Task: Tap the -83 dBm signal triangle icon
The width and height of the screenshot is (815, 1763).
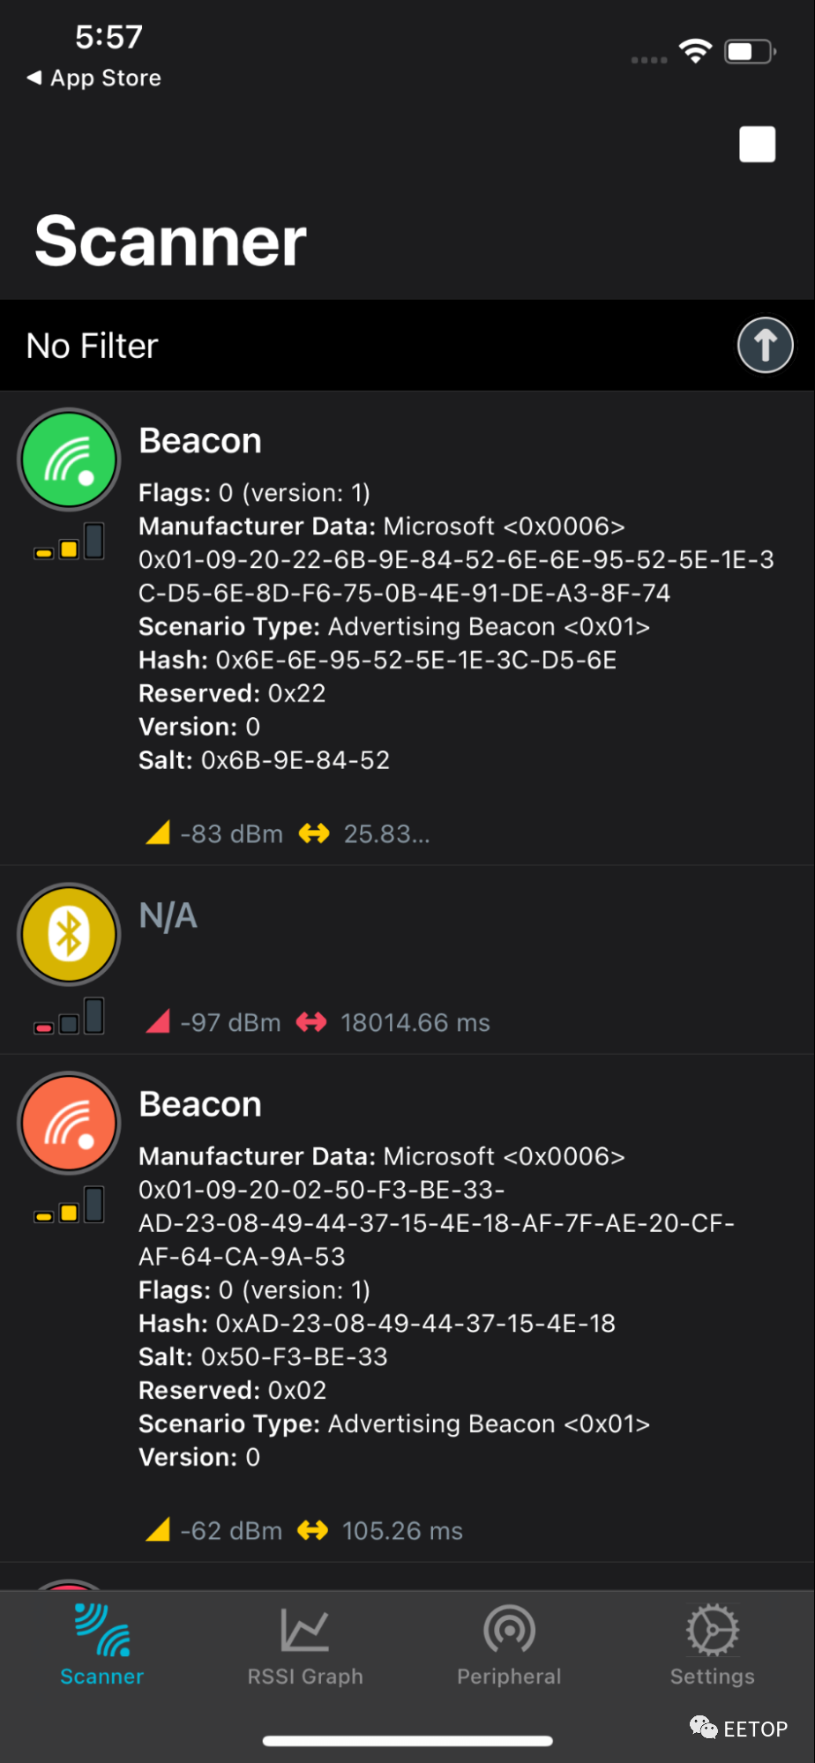Action: (158, 833)
